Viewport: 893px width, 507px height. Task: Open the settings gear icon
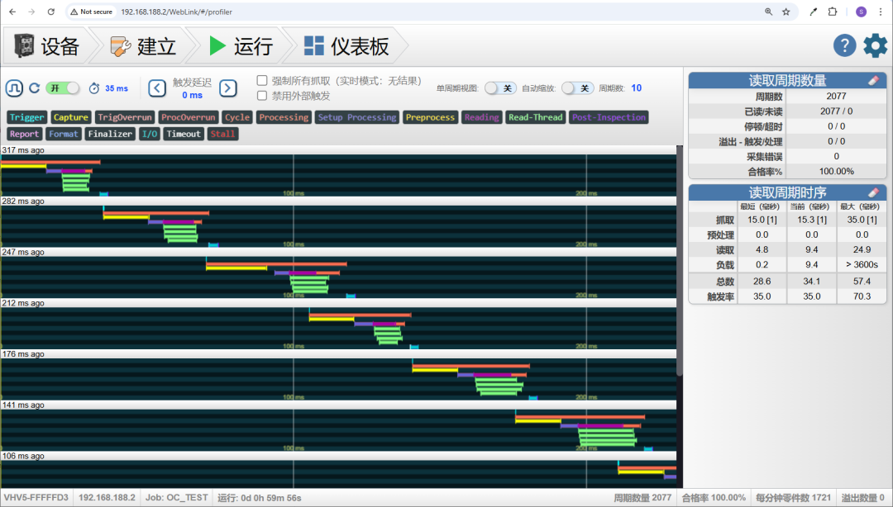[875, 46]
